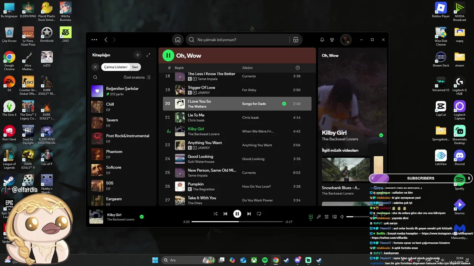
Task: Select the track 'Trigger Of Love'
Action: click(x=201, y=88)
